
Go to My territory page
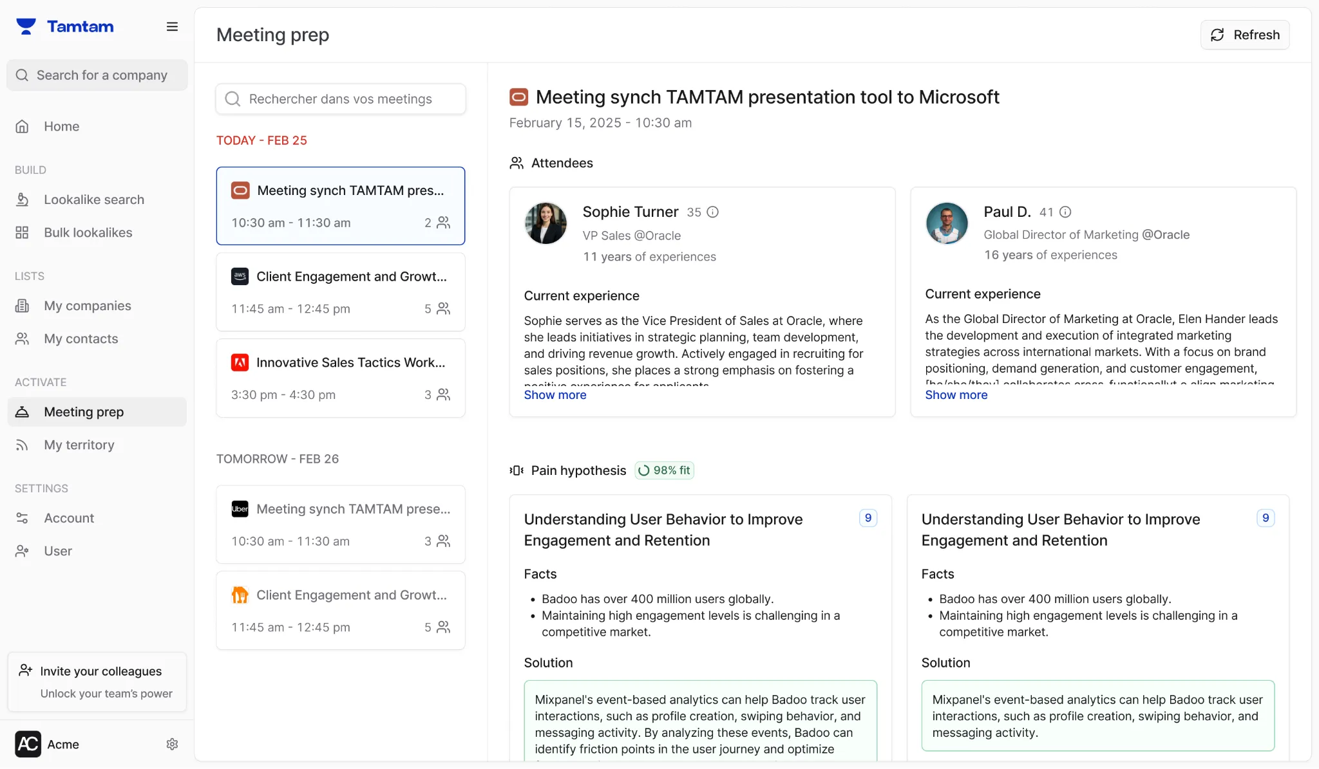pos(79,445)
